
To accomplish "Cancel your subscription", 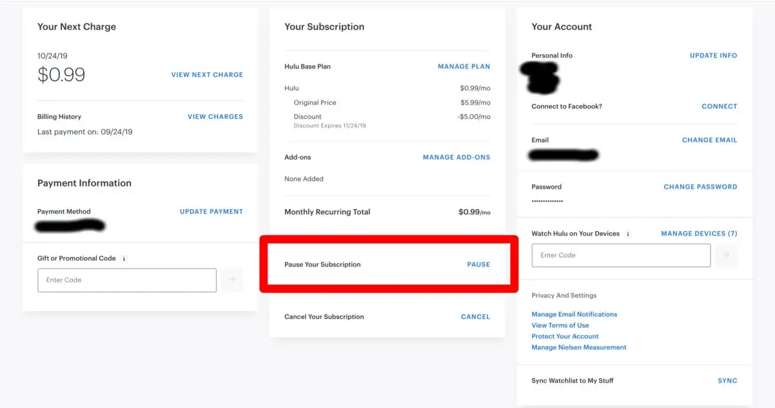I will (475, 317).
